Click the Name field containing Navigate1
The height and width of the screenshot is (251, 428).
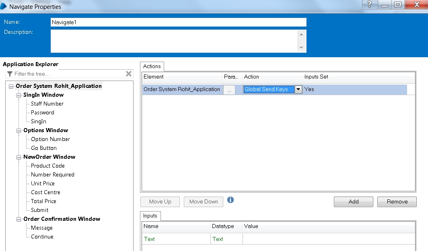[x=178, y=23]
